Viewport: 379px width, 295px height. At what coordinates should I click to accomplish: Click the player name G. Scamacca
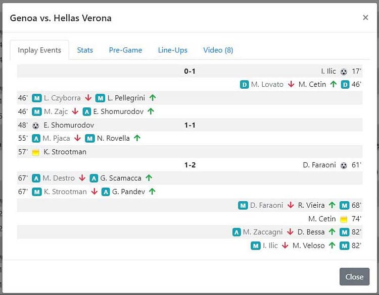(x=121, y=178)
